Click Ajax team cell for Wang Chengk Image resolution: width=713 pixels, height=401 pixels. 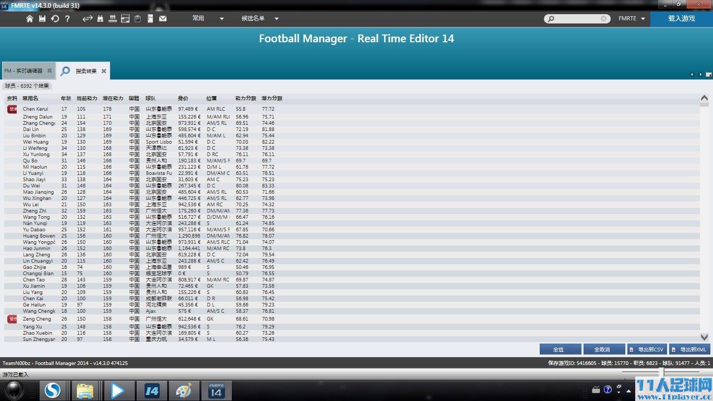coord(151,311)
